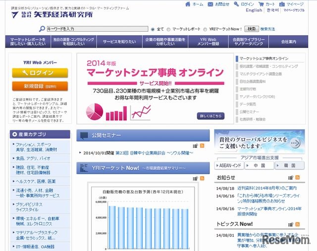
Task: Click the orange 新規登録 button
Action: click(x=40, y=86)
